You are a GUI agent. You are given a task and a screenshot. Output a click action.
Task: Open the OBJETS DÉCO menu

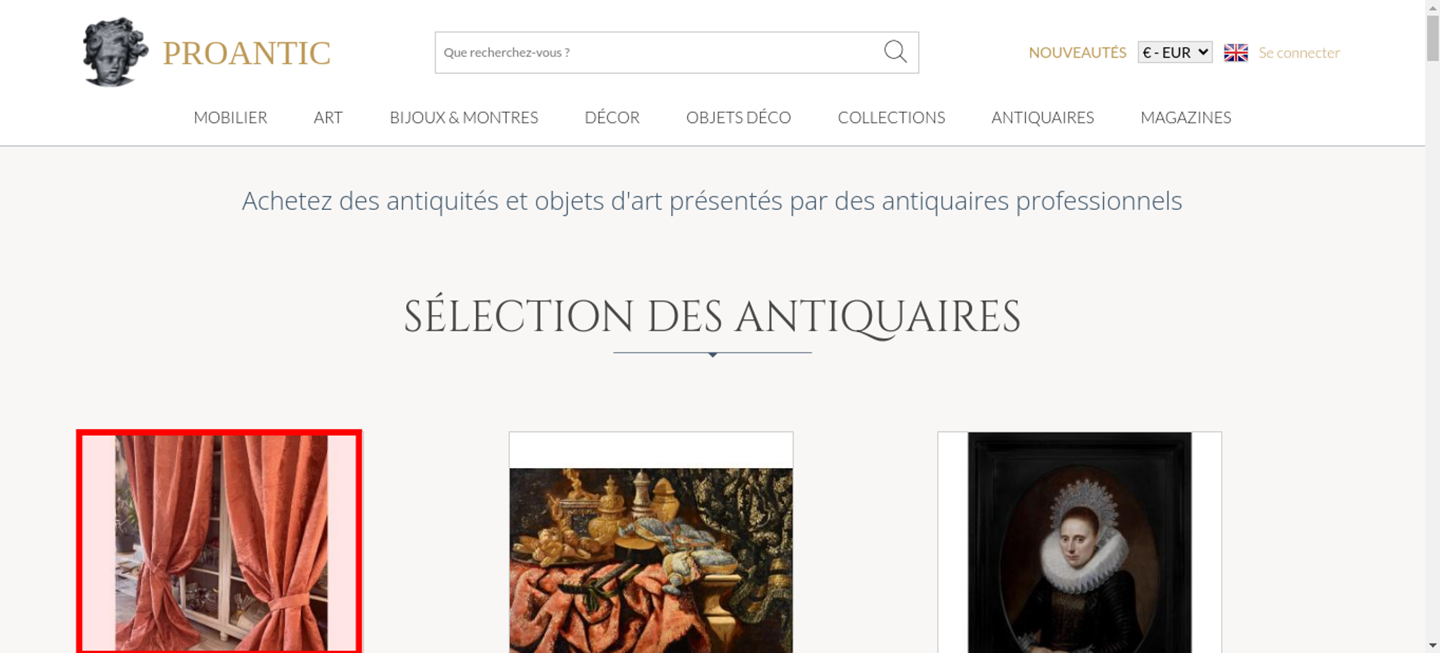click(x=739, y=117)
